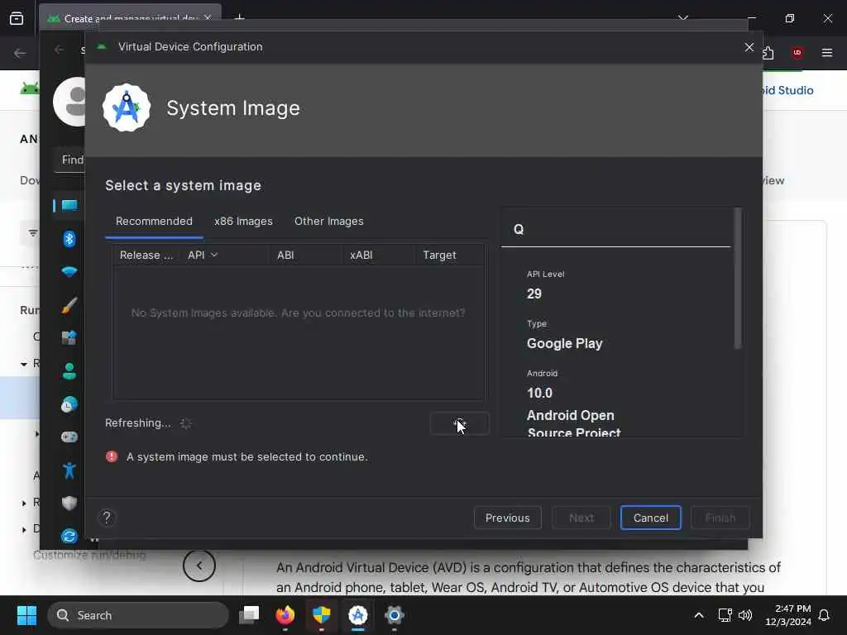Screen dimensions: 847x635
Task: Click the uBlock Origin extension icon
Action: [x=797, y=53]
